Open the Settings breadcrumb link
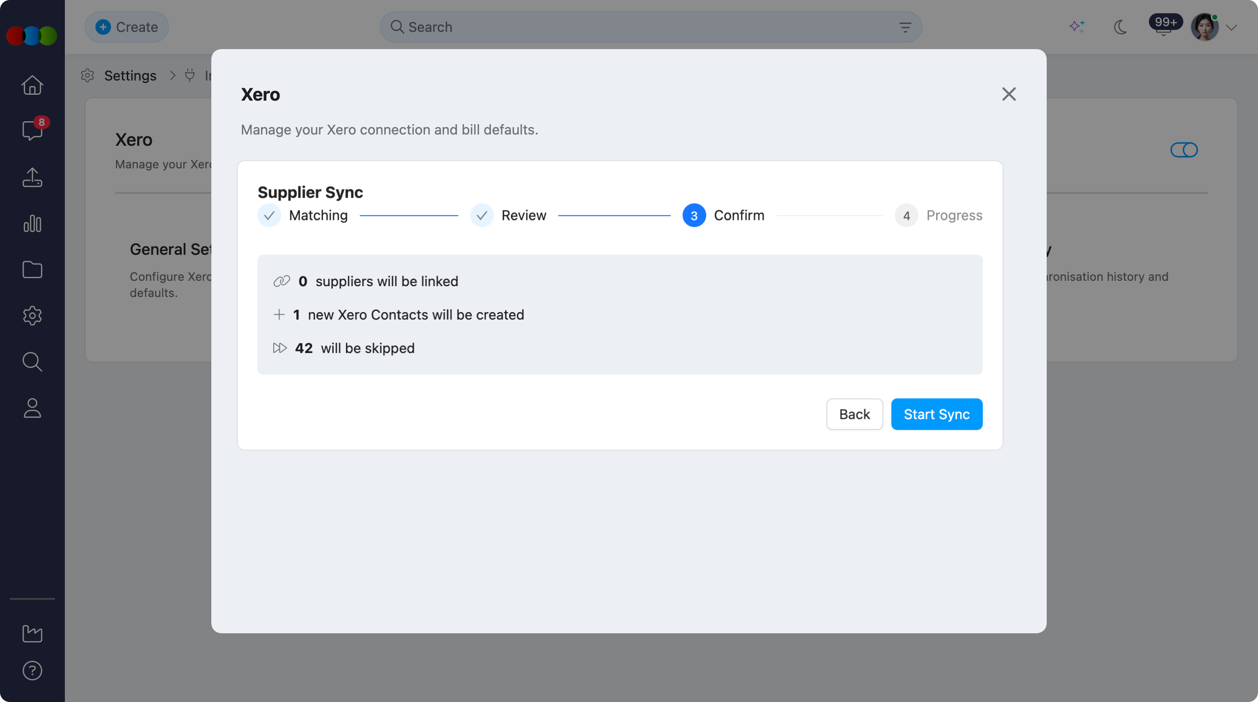 pos(130,76)
